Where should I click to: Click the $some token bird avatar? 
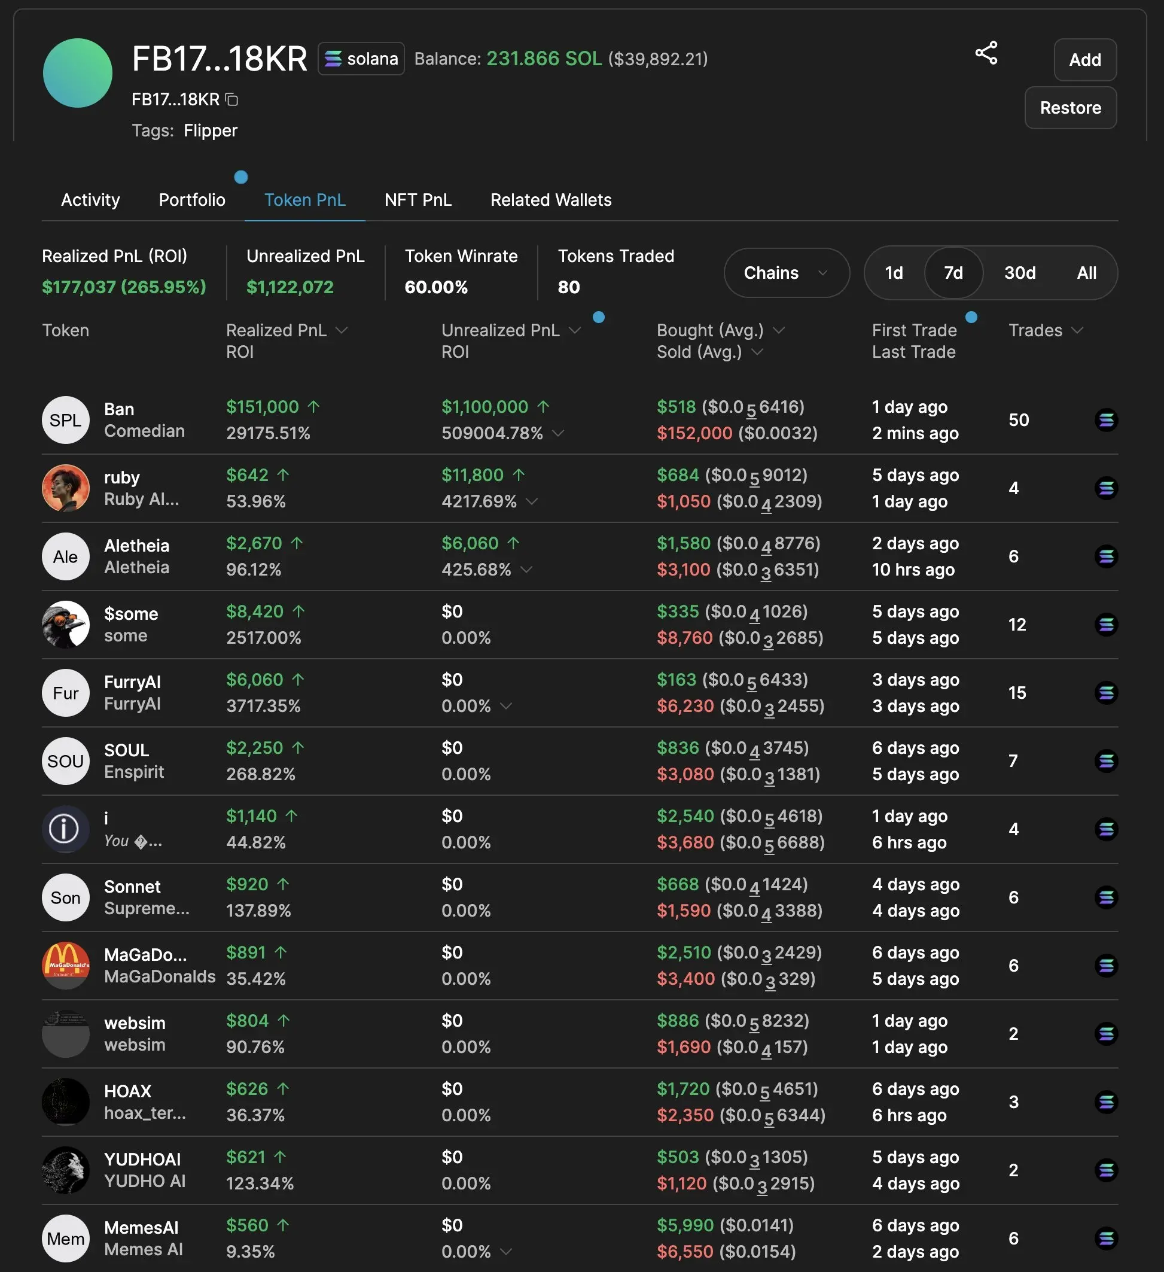pyautogui.click(x=66, y=624)
